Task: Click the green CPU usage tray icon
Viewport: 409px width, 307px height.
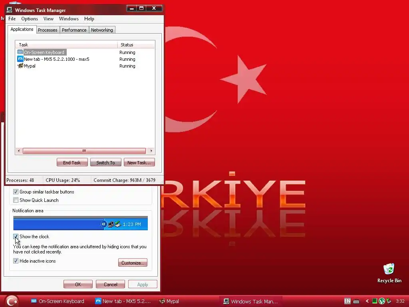Action: point(374,301)
